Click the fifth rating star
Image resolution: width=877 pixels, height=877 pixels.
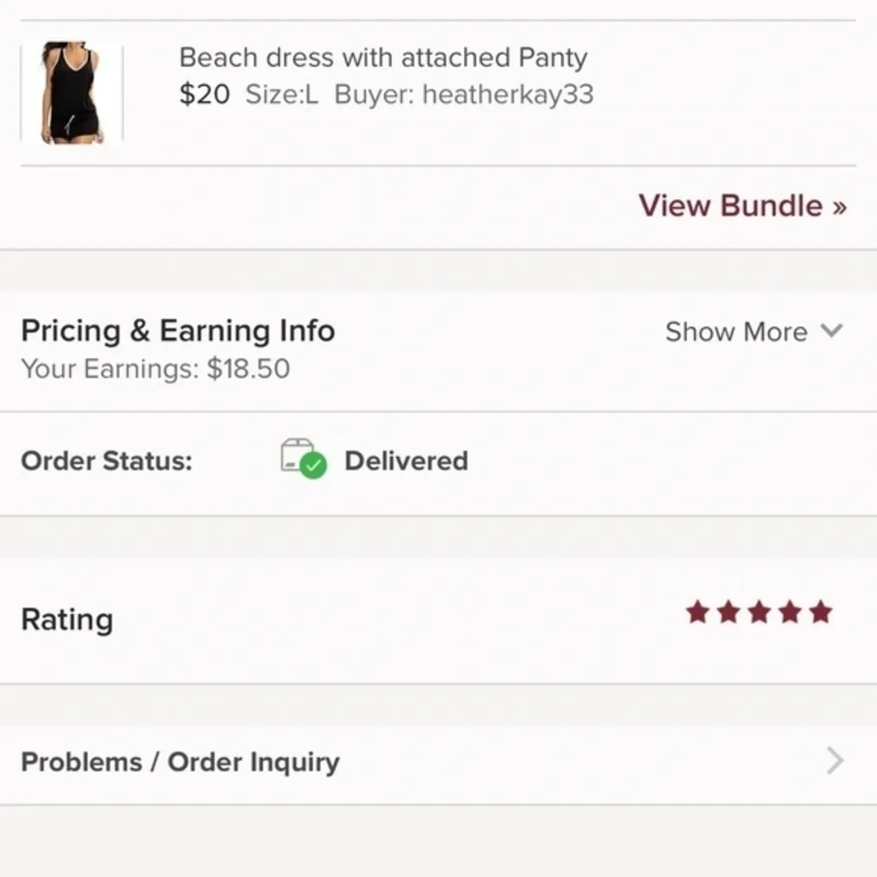(821, 612)
